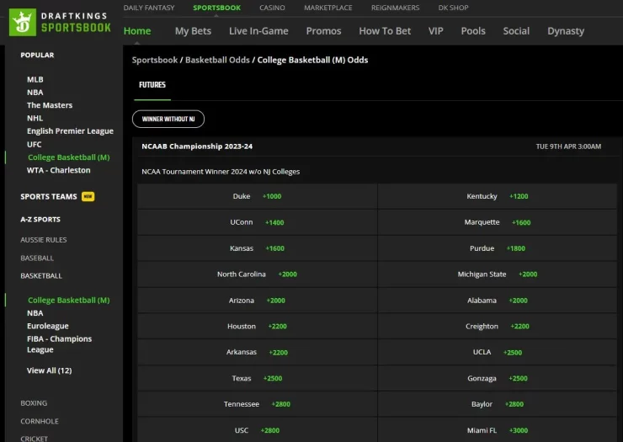Pick Gonzaga at +2500
623x442 pixels.
497,378
